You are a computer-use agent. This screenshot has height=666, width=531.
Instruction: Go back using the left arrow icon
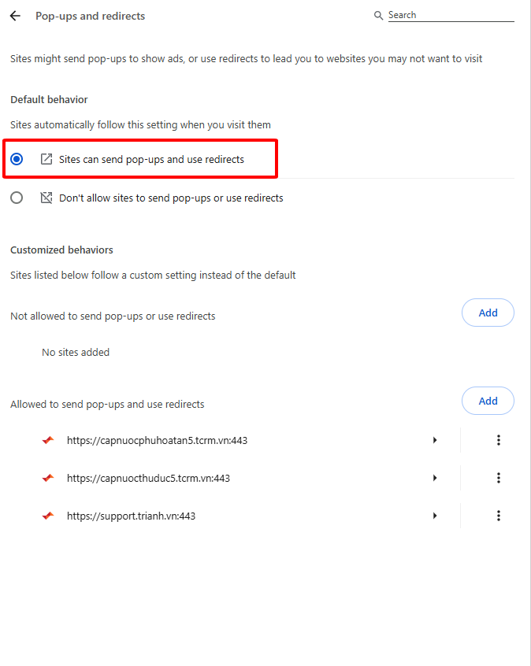[x=15, y=17]
